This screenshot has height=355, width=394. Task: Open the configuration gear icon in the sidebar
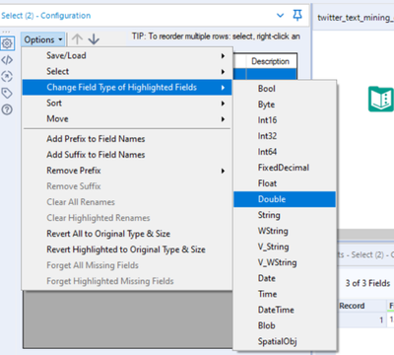pos(7,43)
